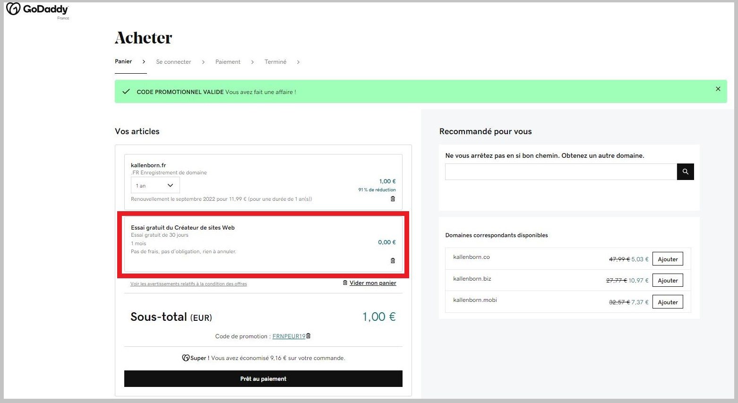Click kallenborn.fr item title

click(148, 165)
